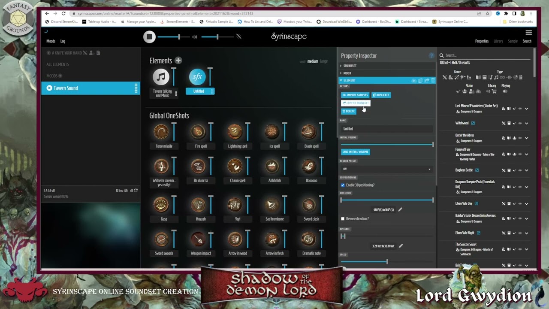The width and height of the screenshot is (549, 309).
Task: Play the Tavern Sound mood
Action: (49, 88)
